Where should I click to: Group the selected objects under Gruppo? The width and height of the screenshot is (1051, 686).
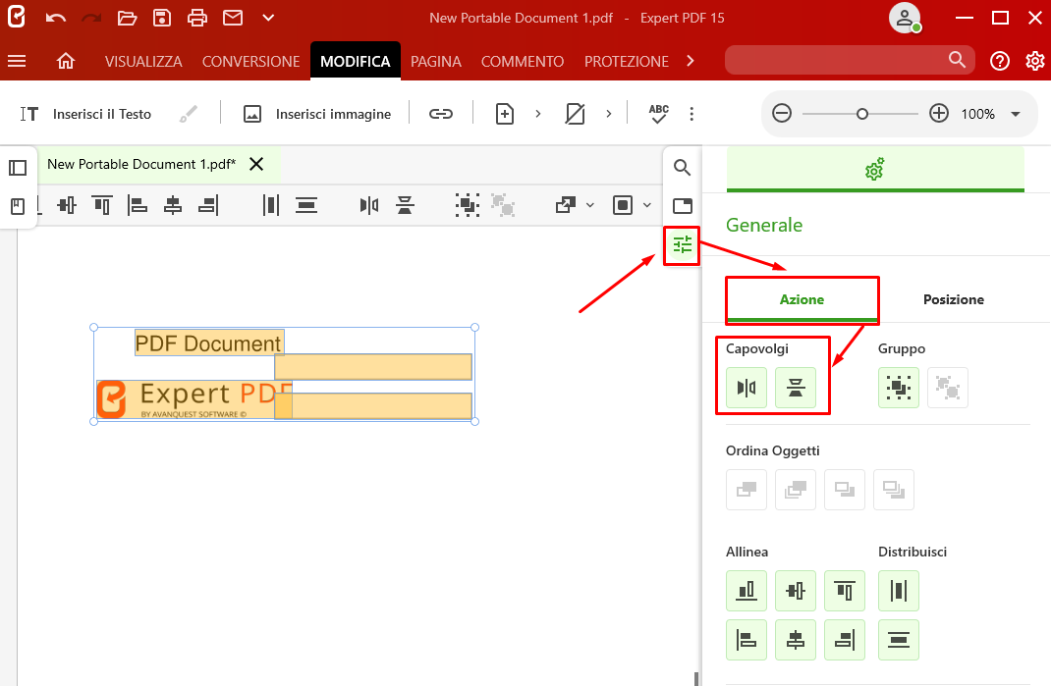point(899,388)
